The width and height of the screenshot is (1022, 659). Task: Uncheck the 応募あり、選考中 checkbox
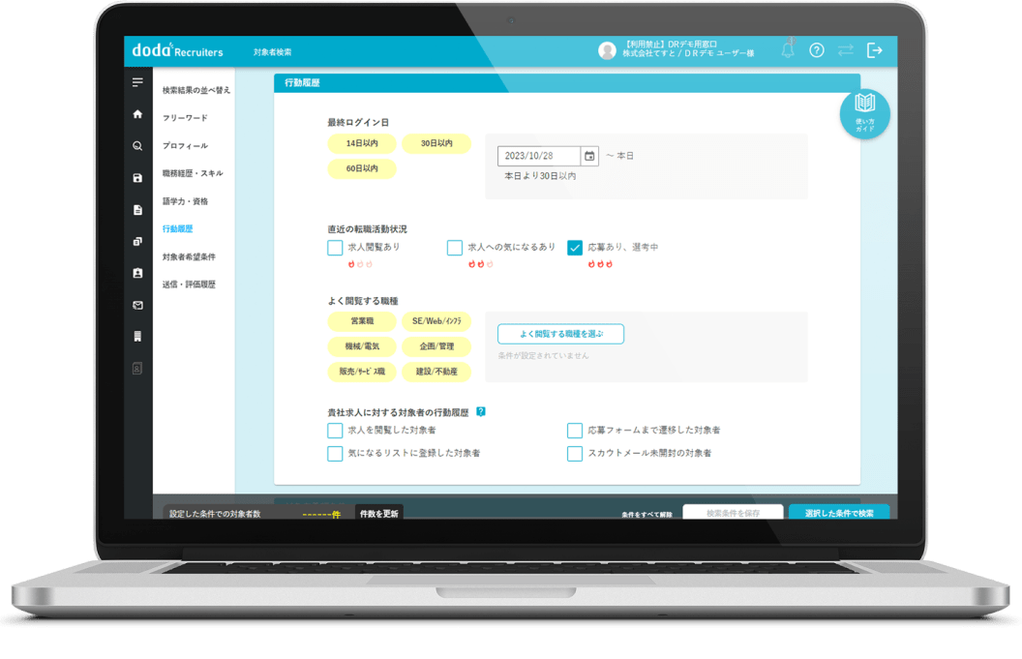pos(575,248)
